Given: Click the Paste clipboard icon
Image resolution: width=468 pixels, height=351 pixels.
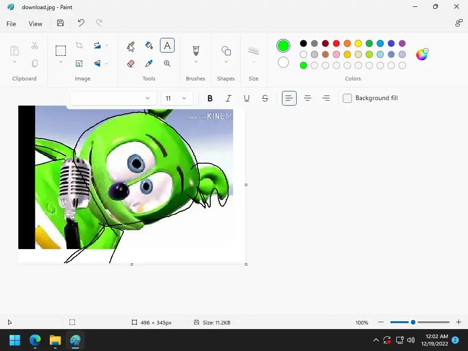Looking at the screenshot, I should coord(14,50).
